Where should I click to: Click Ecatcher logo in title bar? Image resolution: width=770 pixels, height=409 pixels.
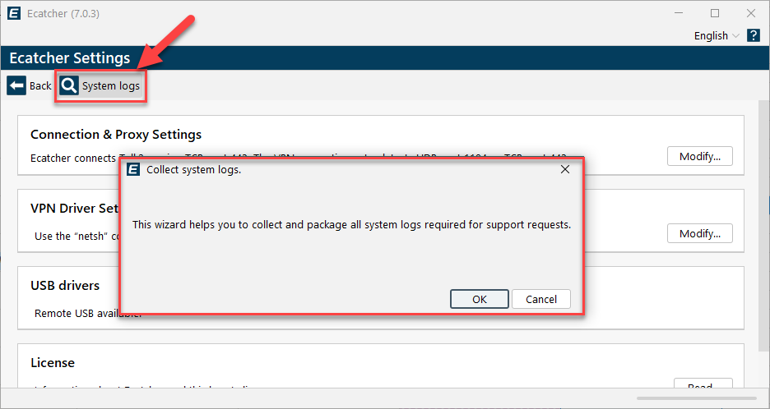coord(14,13)
